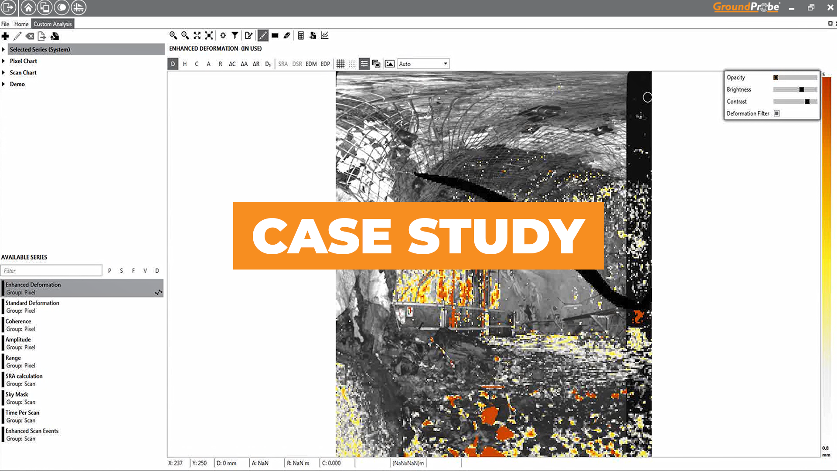Adjust the Brightness slider
Viewport: 837px width, 471px height.
[x=801, y=89]
